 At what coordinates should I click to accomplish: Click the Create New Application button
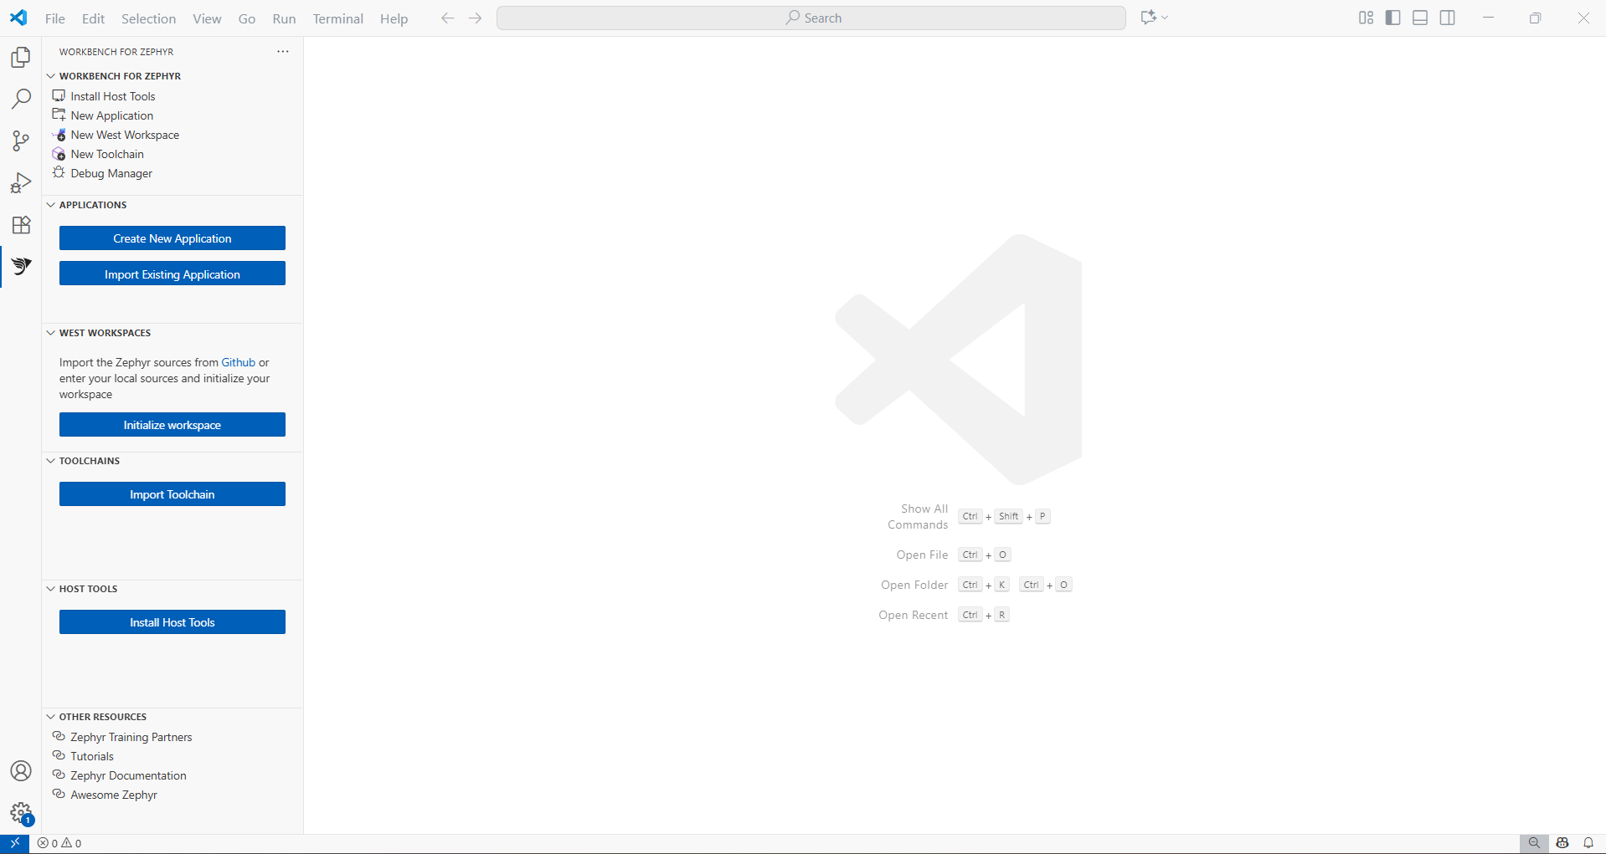tap(172, 238)
